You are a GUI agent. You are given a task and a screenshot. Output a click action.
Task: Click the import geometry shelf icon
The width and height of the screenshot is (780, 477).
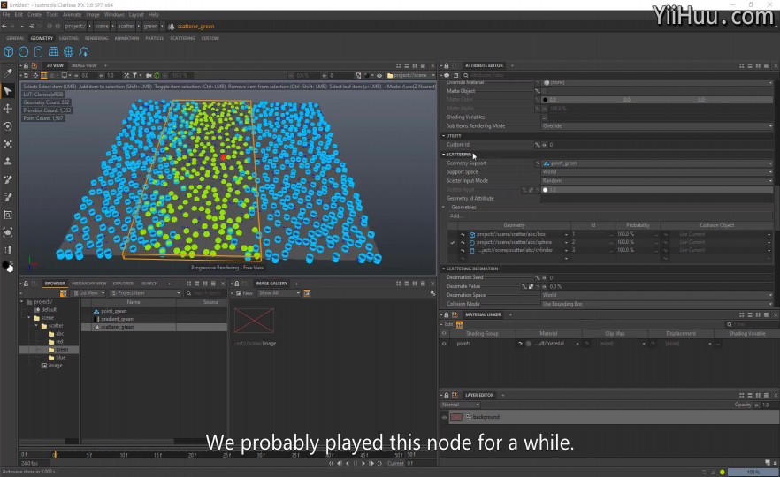83,51
